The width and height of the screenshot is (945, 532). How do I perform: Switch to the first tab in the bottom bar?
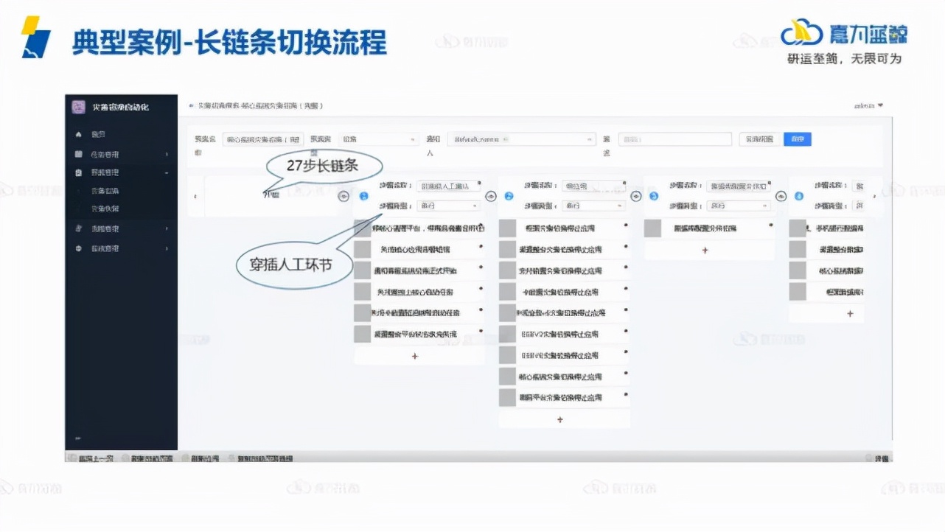tap(91, 458)
